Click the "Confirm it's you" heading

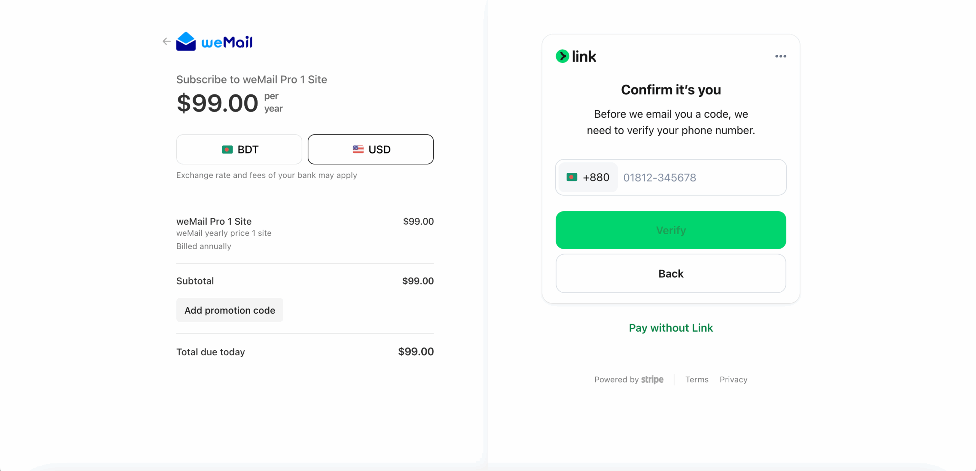(x=671, y=90)
